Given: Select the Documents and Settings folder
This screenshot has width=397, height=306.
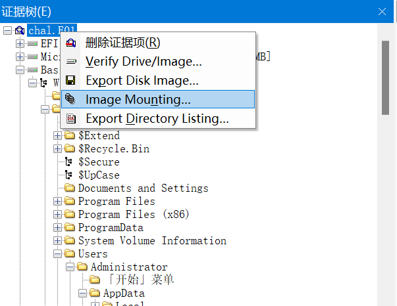Looking at the screenshot, I should [x=143, y=188].
